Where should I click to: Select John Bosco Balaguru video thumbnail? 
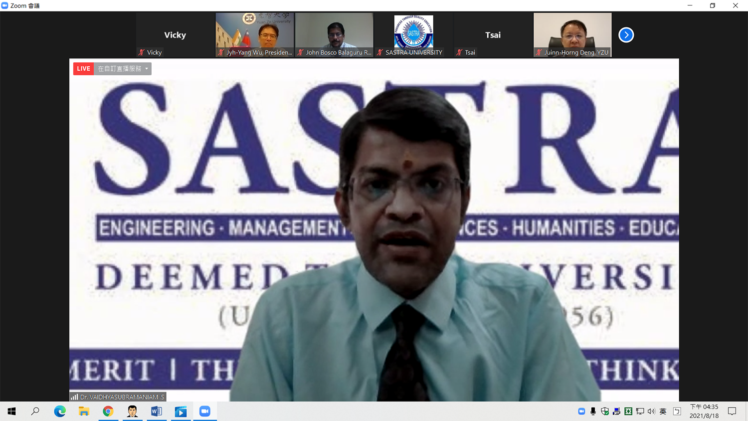(334, 35)
